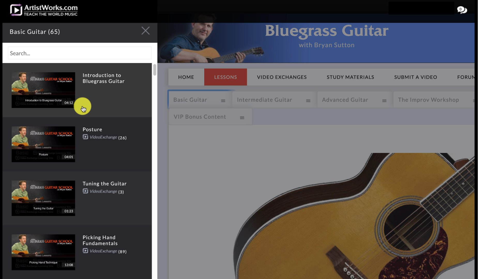Expand the Basic Guitar list menu icon
478x279 pixels.
click(x=223, y=101)
